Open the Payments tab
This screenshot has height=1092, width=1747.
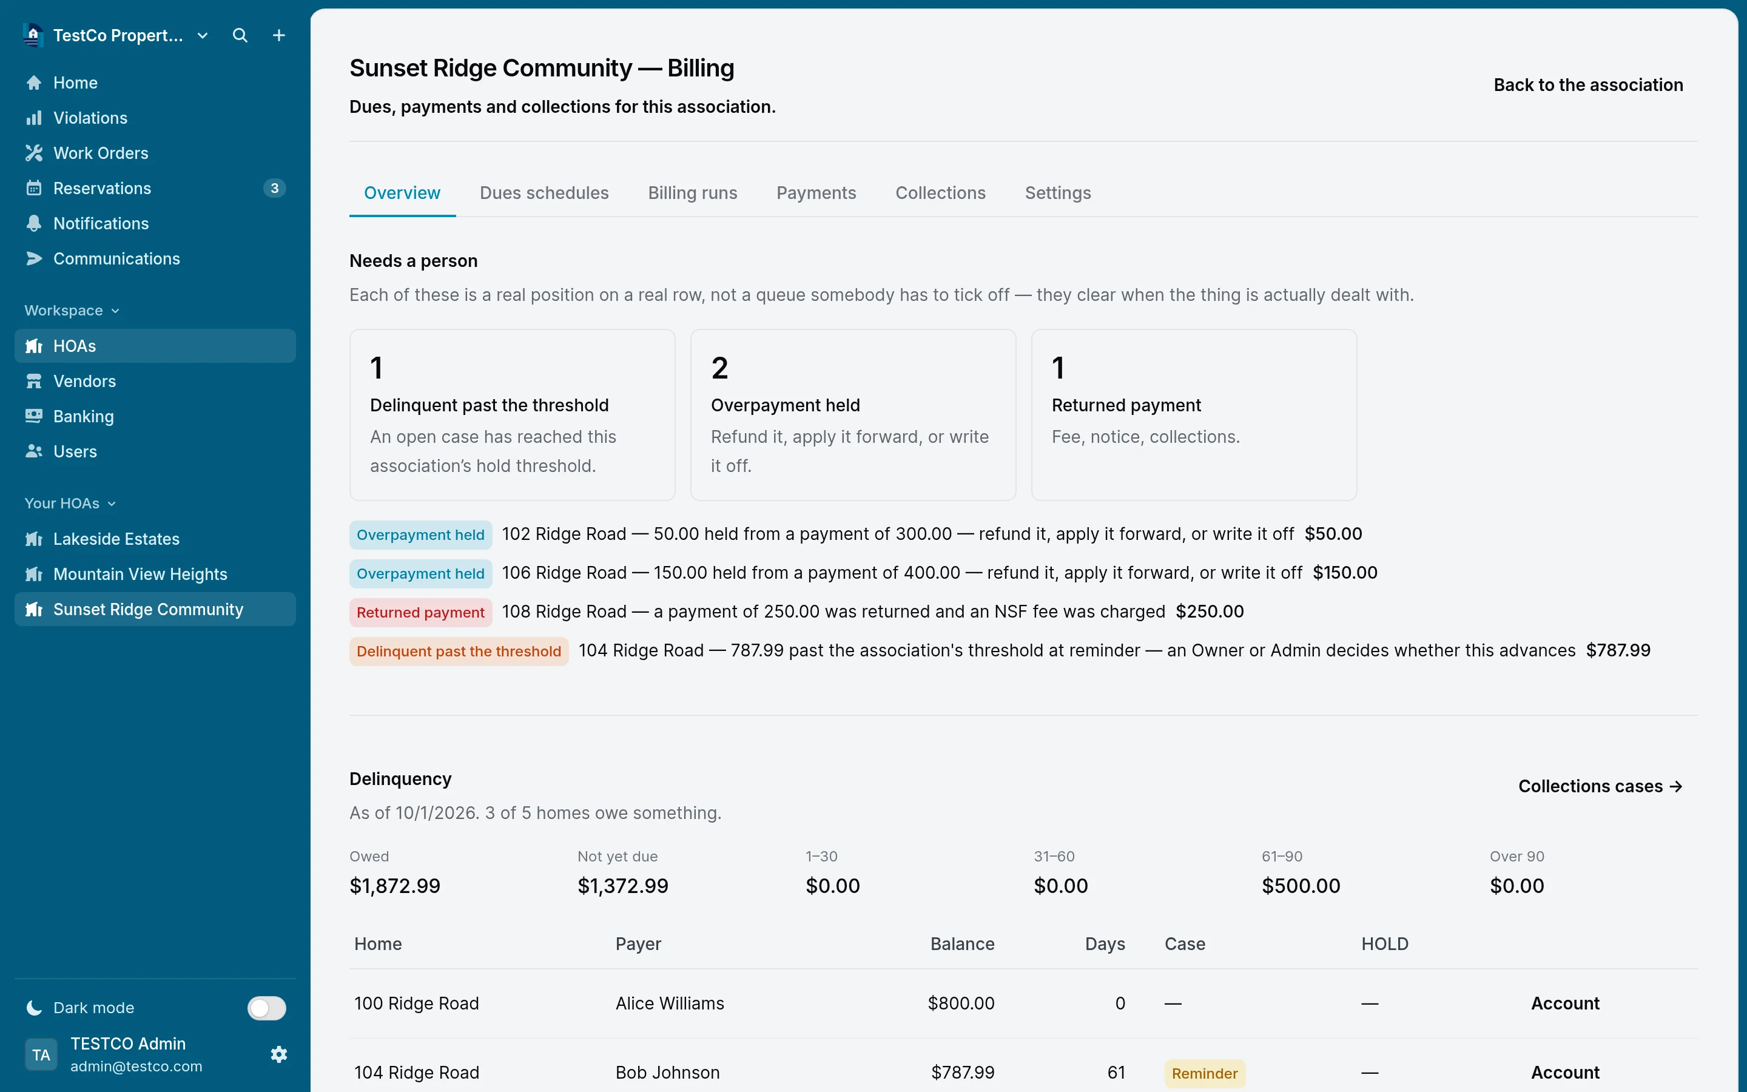(816, 193)
